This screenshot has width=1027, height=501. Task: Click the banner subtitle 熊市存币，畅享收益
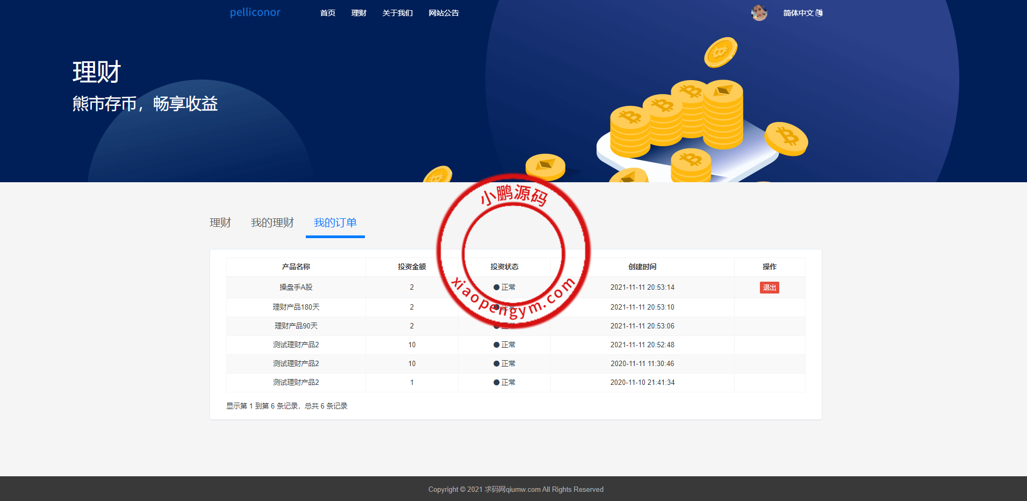pos(145,103)
